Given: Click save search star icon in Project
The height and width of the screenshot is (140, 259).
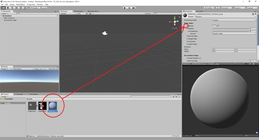Looking at the screenshot, I should coord(179,97).
